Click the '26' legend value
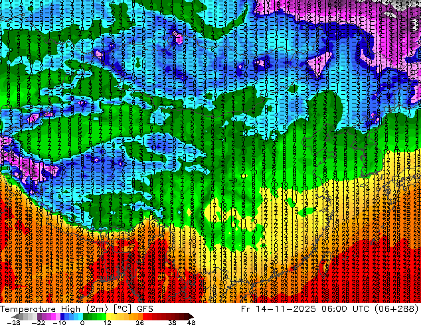Screen dimensions: 421x325 coord(139,322)
